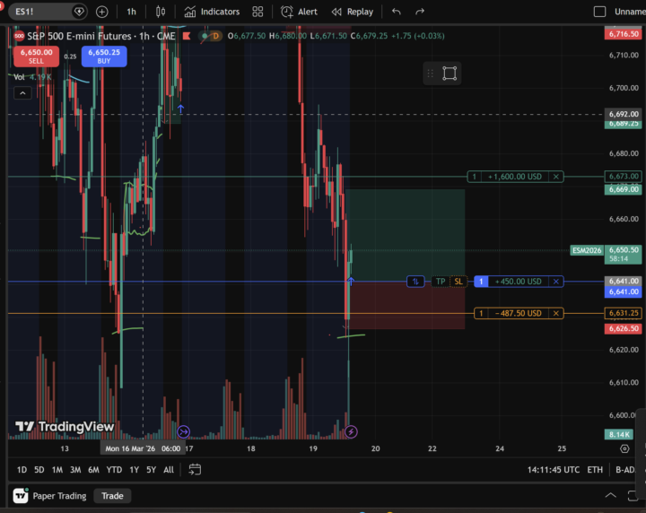Click the blue 6,650.25 BUY button

[104, 57]
